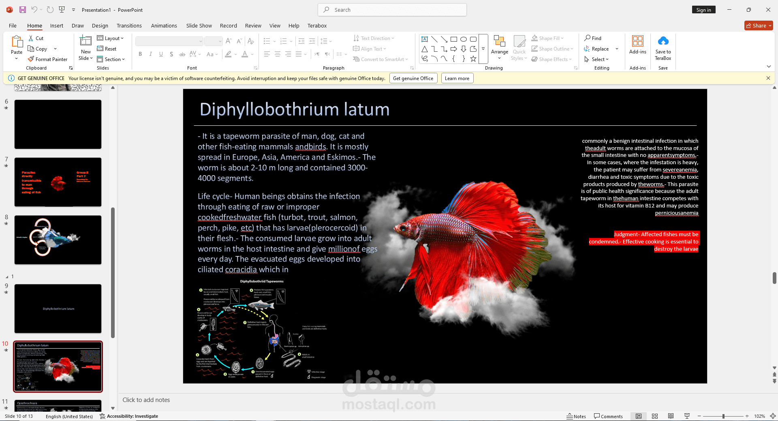Click the Get genuine Office button
Screen dimensions: 778x421
[x=413, y=78]
